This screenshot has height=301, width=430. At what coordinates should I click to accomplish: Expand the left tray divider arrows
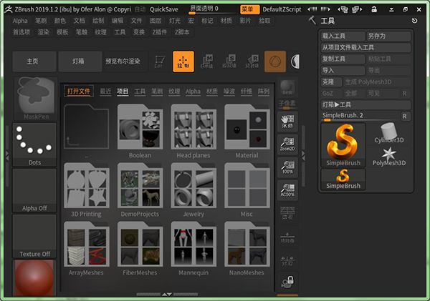click(7, 157)
